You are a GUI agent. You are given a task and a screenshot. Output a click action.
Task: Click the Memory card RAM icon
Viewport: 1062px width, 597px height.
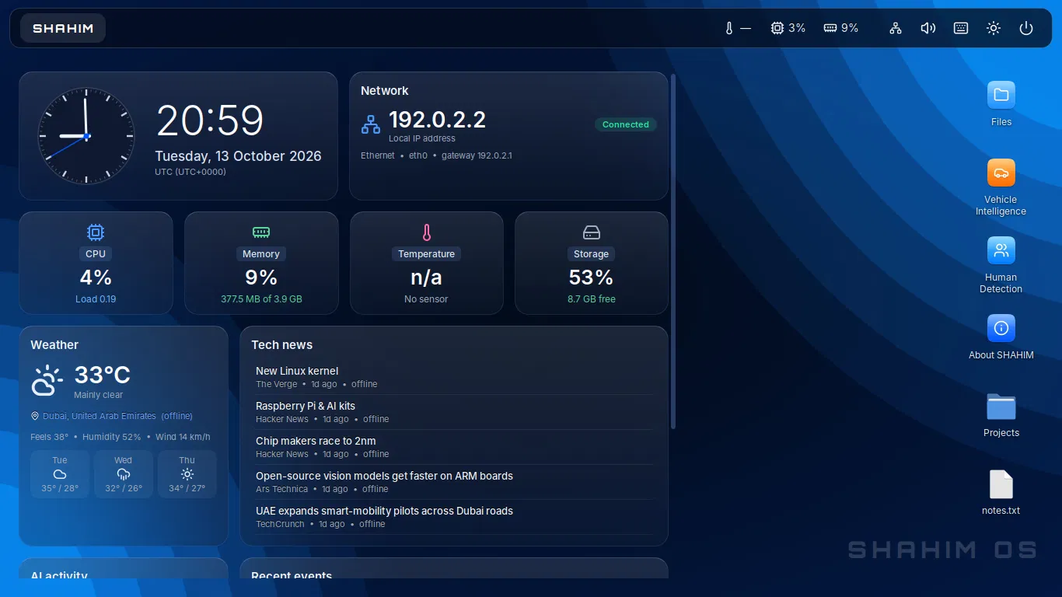pos(261,232)
